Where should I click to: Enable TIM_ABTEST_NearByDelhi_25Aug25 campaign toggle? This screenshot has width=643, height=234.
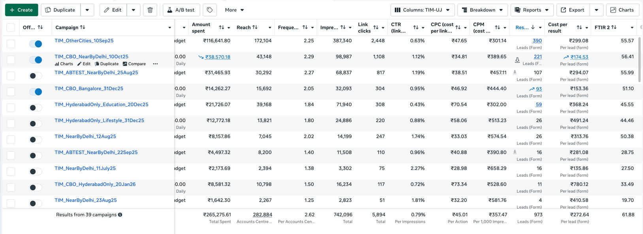point(36,76)
